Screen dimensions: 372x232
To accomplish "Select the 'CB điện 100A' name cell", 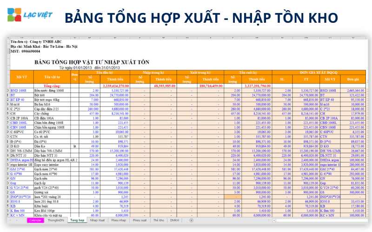I will pyautogui.click(x=52, y=118).
